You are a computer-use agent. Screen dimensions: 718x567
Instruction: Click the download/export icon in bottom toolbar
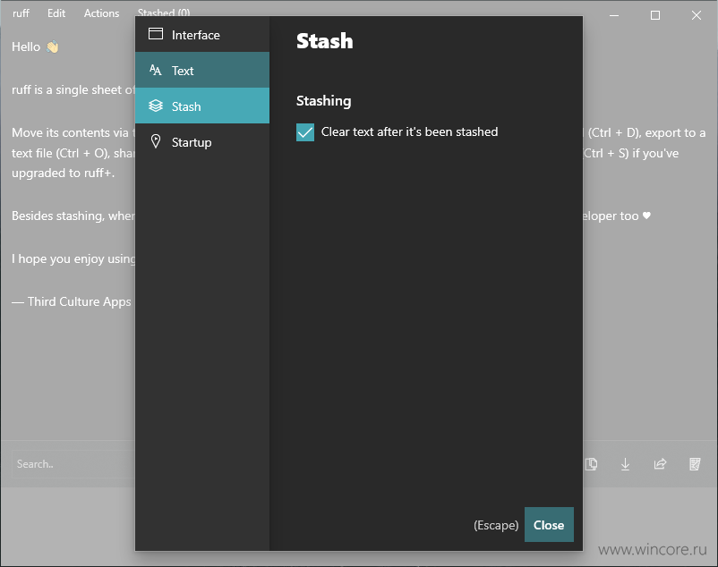[x=625, y=464]
